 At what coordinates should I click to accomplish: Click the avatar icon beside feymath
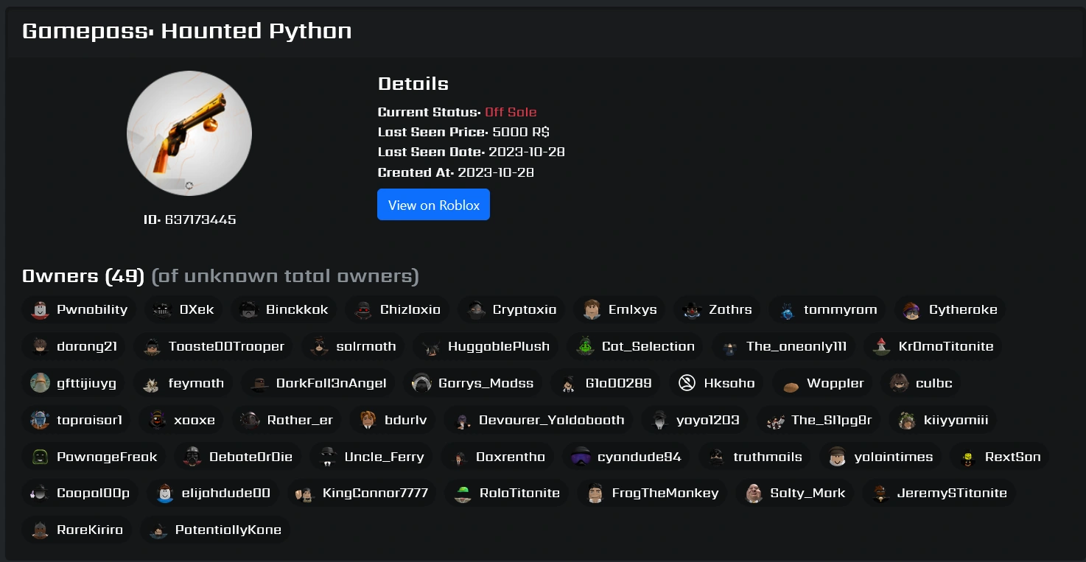coord(152,384)
